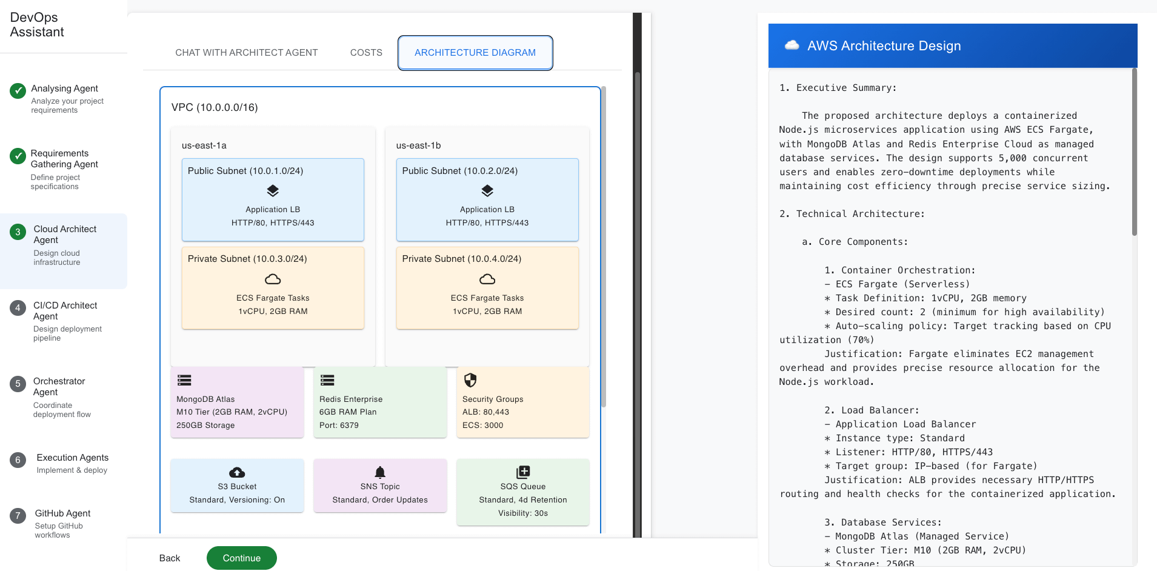This screenshot has width=1157, height=571.
Task: Click the S3 Bucket label
Action: tap(237, 487)
